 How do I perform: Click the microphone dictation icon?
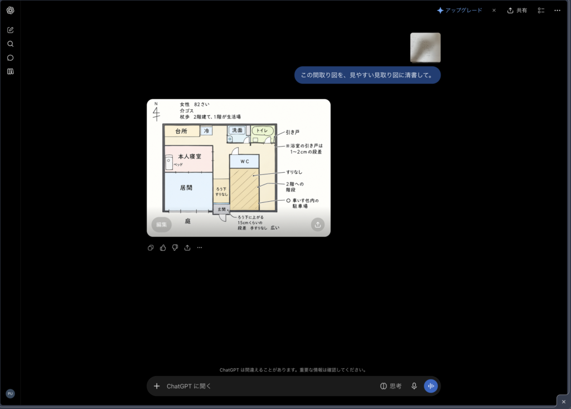414,386
